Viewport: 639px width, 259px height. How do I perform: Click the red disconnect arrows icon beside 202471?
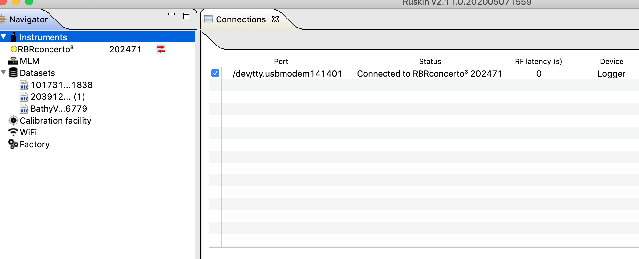pos(161,49)
